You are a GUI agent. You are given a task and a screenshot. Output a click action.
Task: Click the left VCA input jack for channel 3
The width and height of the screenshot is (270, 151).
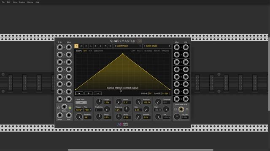[x=69, y=62]
